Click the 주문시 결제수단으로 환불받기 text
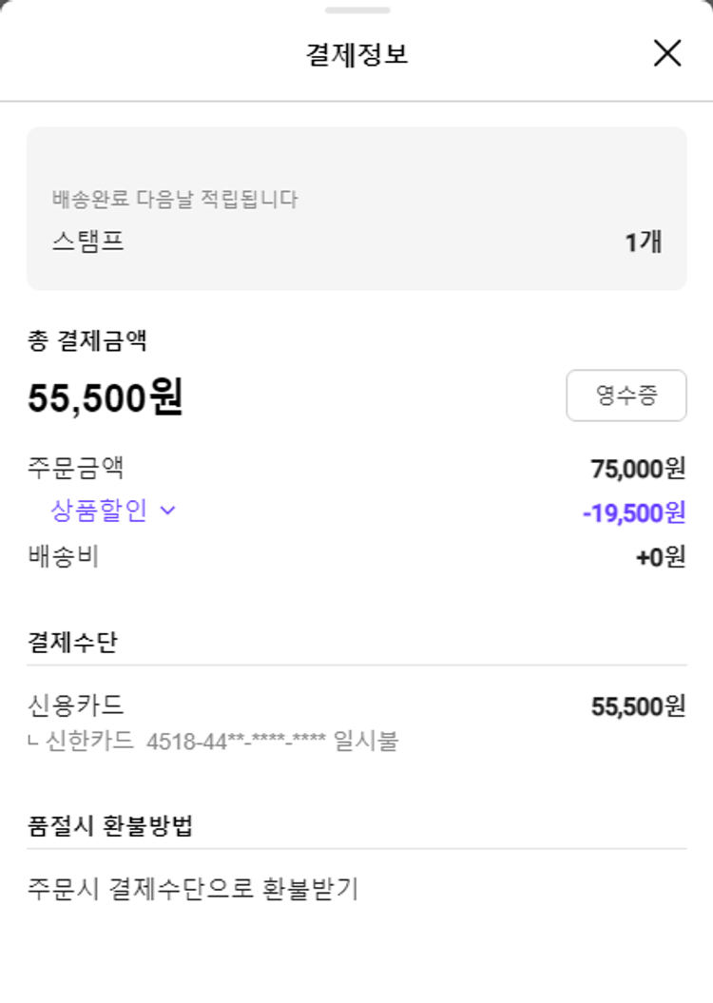Screen dimensions: 713x1003 click(x=193, y=890)
